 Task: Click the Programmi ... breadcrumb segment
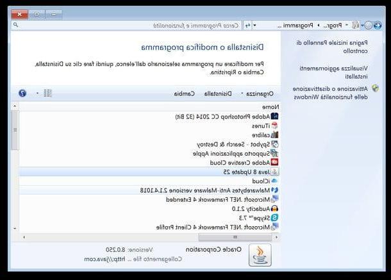pos(295,26)
